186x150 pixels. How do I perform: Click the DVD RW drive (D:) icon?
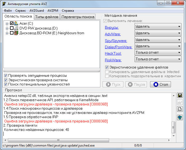(x=16, y=28)
